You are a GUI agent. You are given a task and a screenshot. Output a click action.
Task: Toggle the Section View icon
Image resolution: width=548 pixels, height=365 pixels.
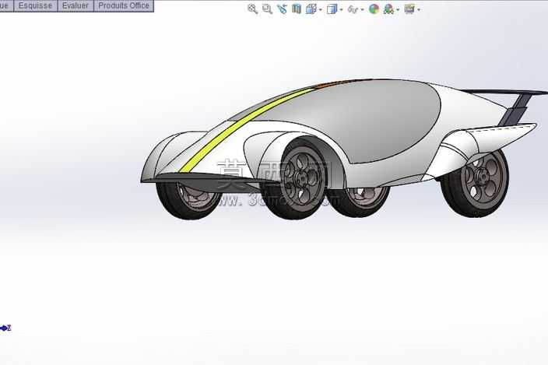click(297, 9)
